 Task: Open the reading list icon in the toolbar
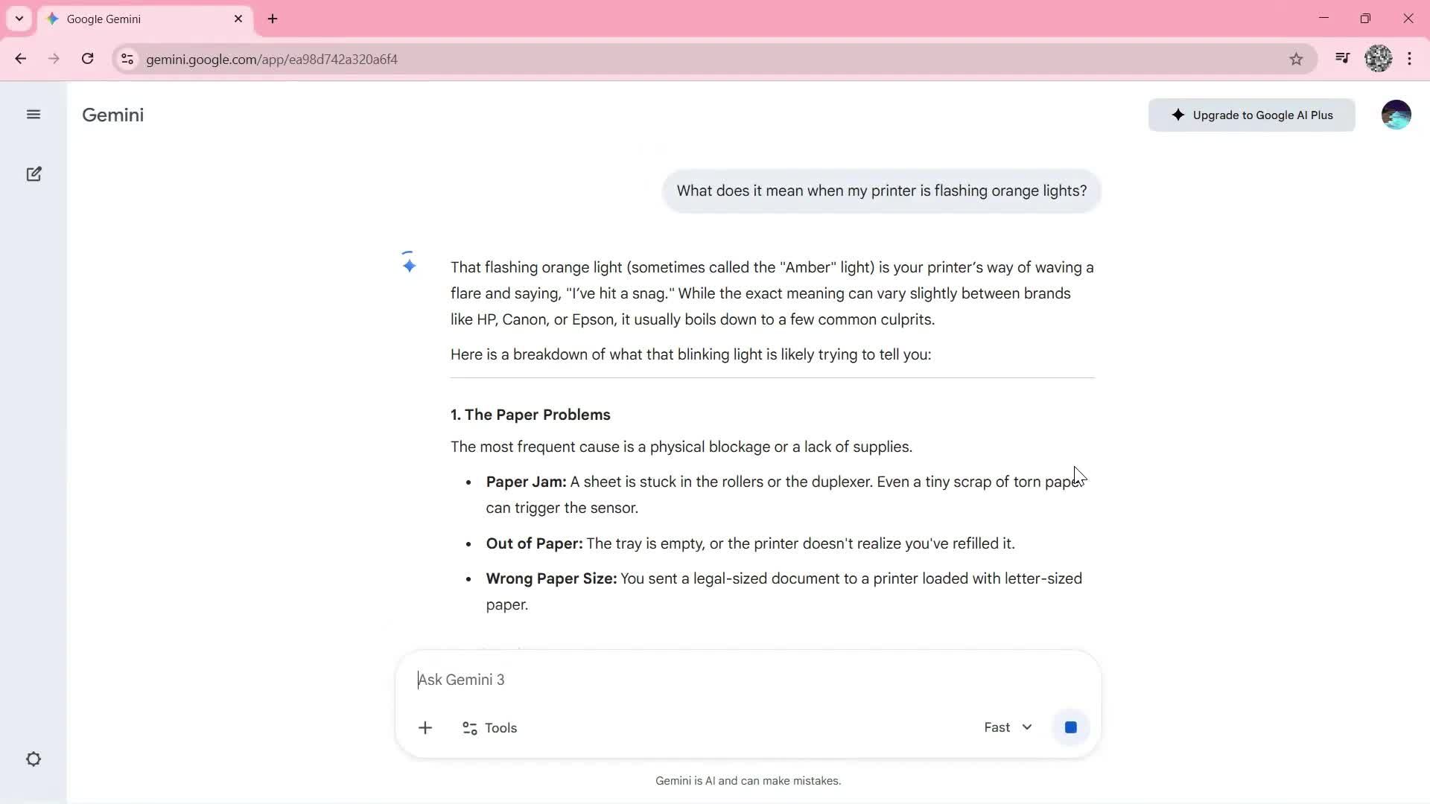click(x=1342, y=58)
